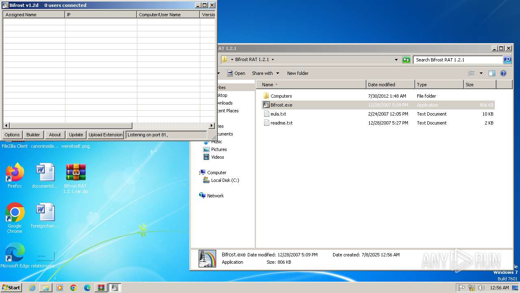Click the Upload Extension button
Screen dimensions: 520x293
pos(106,135)
